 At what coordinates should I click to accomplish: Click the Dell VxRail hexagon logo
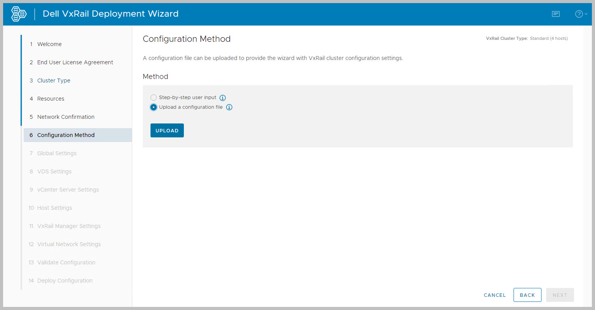coord(19,14)
